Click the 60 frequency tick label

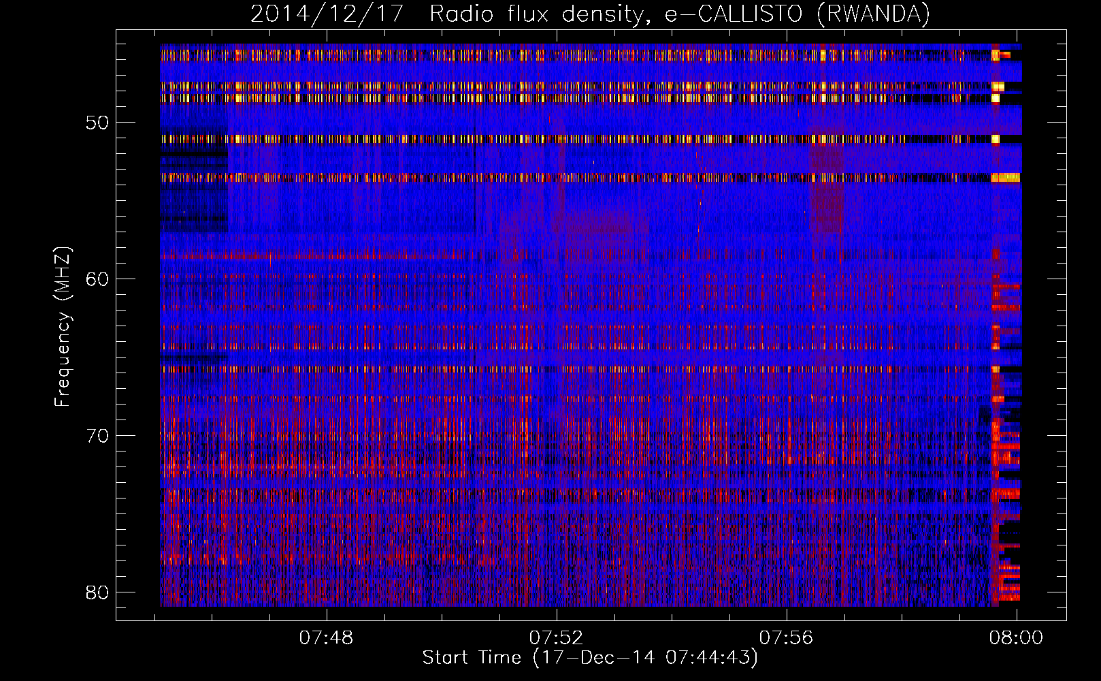(97, 279)
